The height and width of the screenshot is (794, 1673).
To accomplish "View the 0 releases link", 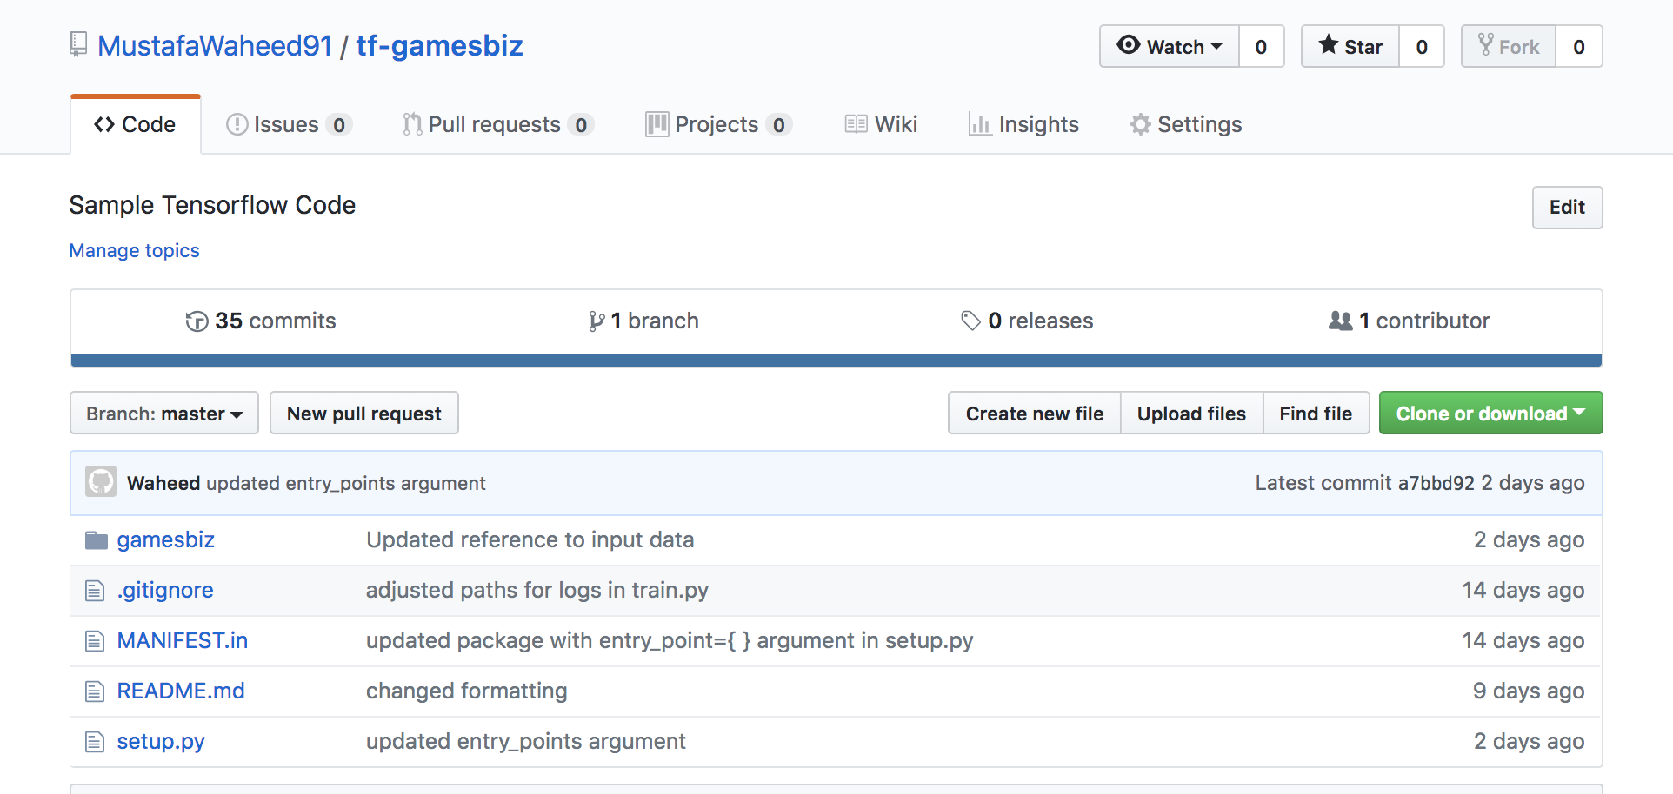I will tap(1027, 321).
